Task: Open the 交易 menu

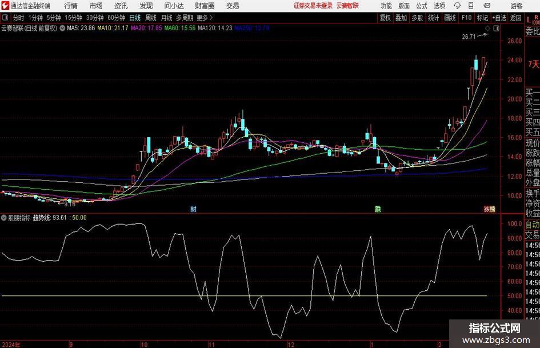Action: [x=233, y=6]
